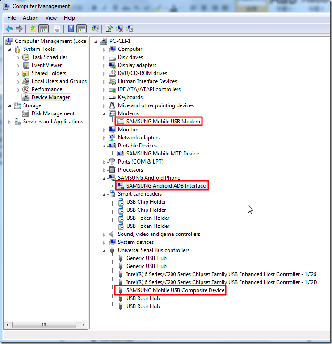
Task: Click the Disable device toolbar icon
Action: tap(130, 29)
